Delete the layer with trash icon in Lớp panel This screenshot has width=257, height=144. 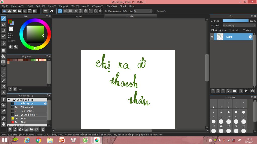pyautogui.click(x=252, y=91)
